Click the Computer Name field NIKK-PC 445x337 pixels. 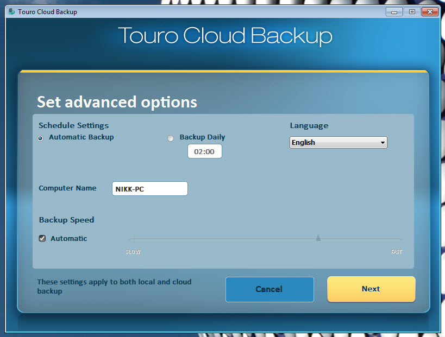pos(150,189)
